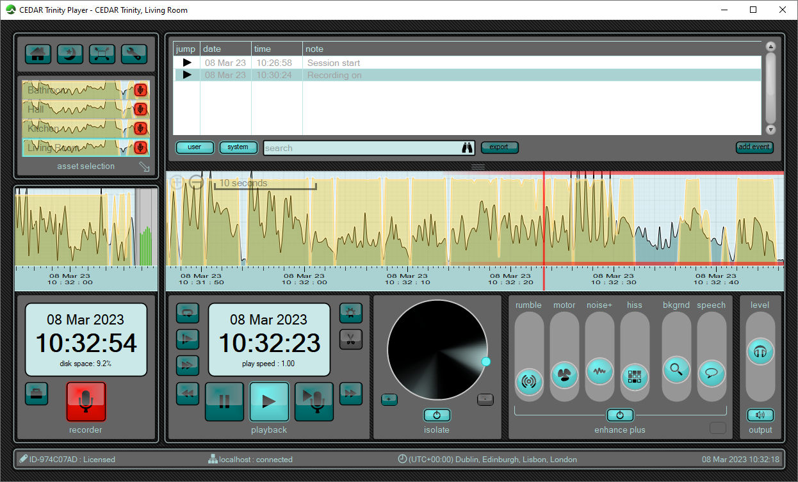Screen dimensions: 798x482
Task: Open settings with the wrench icon
Action: [134, 54]
